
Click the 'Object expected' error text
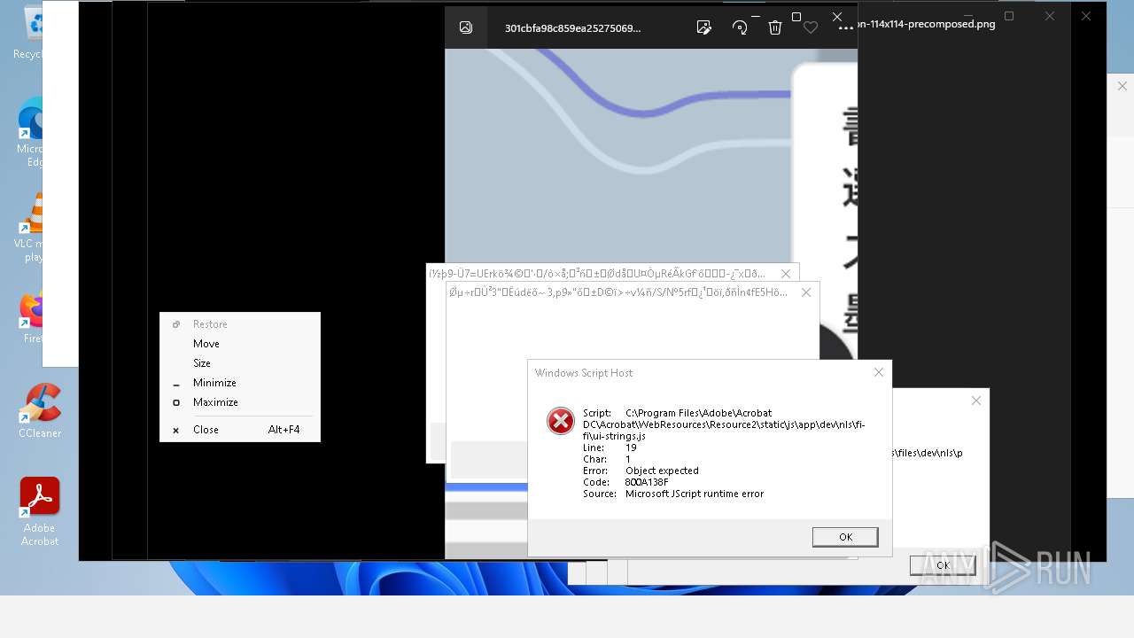662,471
